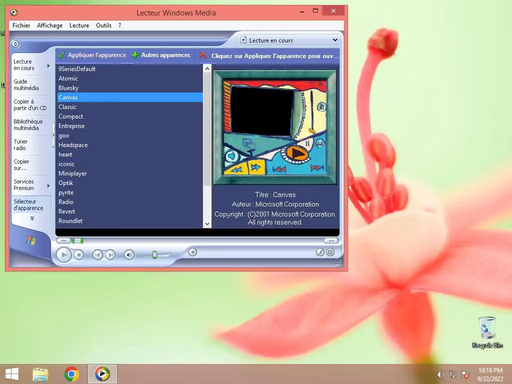Select the Miniplayer skin
The width and height of the screenshot is (512, 384).
click(130, 173)
